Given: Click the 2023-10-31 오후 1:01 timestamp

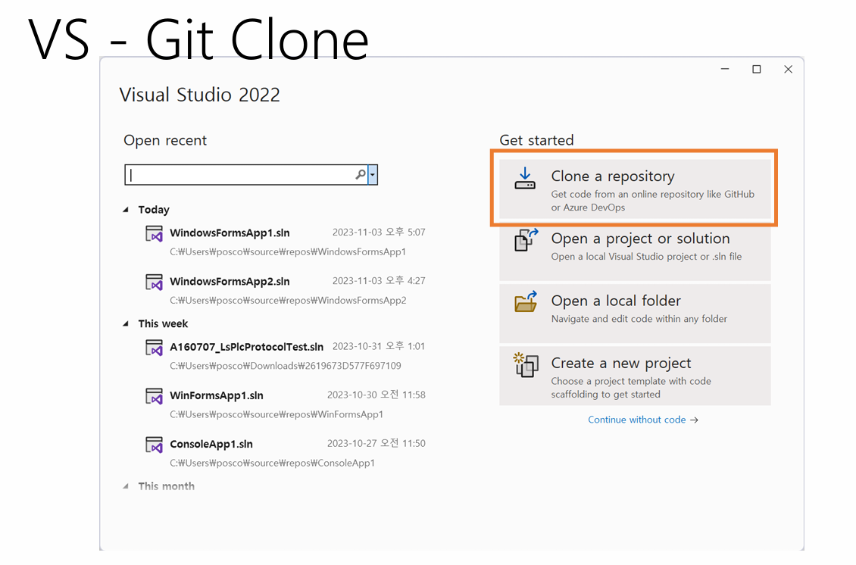Looking at the screenshot, I should [379, 346].
